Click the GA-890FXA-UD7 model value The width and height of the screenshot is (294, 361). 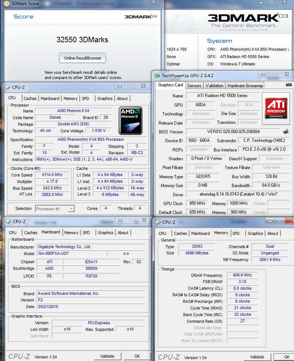(71, 253)
